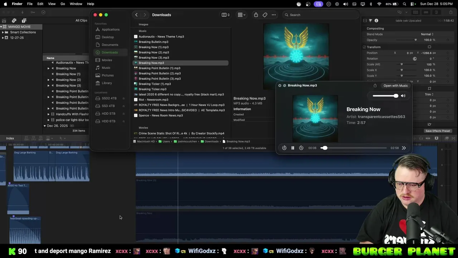
Task: Open the View menu
Action: pyautogui.click(x=52, y=4)
